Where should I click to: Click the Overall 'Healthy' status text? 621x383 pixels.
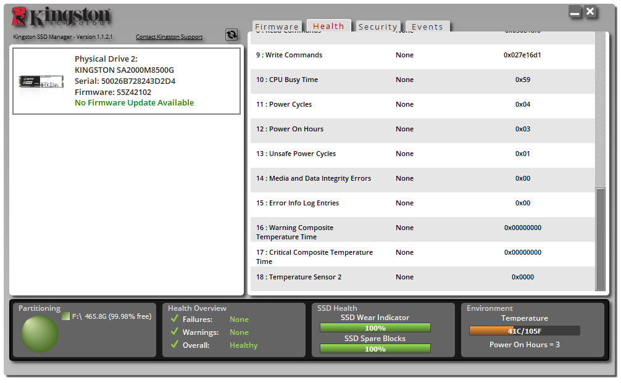tap(244, 345)
